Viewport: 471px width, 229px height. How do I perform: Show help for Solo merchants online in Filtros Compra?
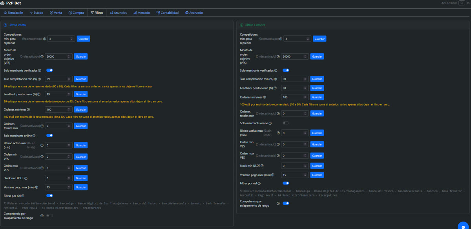[270, 123]
